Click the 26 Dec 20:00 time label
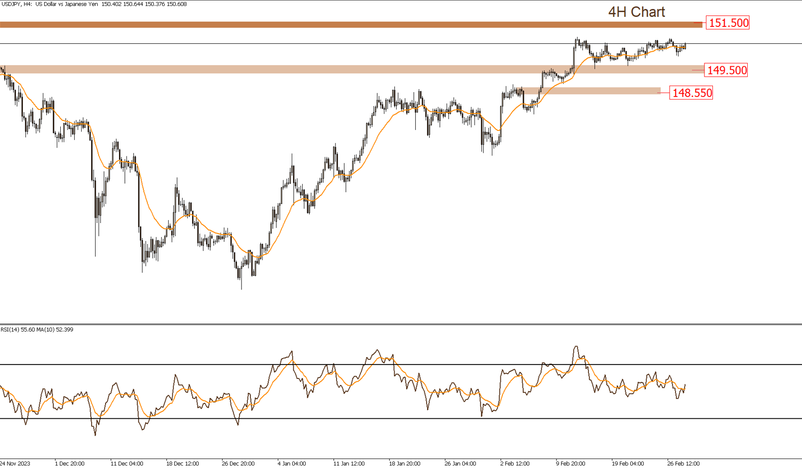Viewport: 802px width, 468px height. click(238, 464)
